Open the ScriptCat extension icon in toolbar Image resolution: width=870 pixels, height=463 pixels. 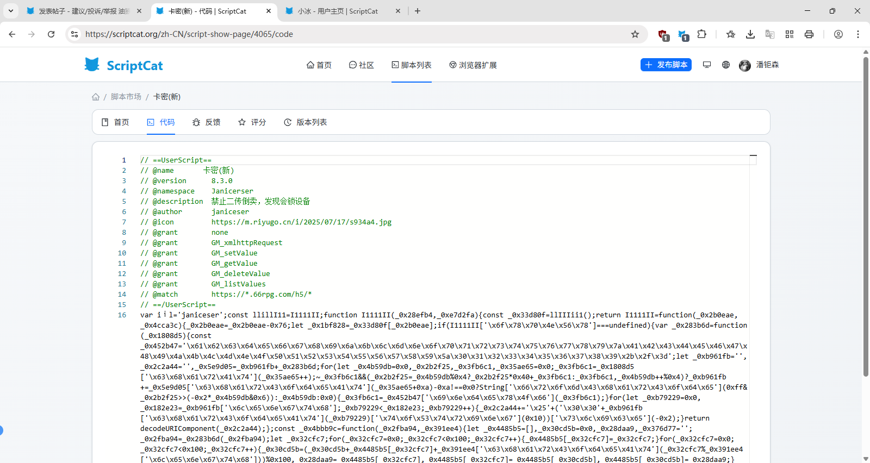coord(683,35)
